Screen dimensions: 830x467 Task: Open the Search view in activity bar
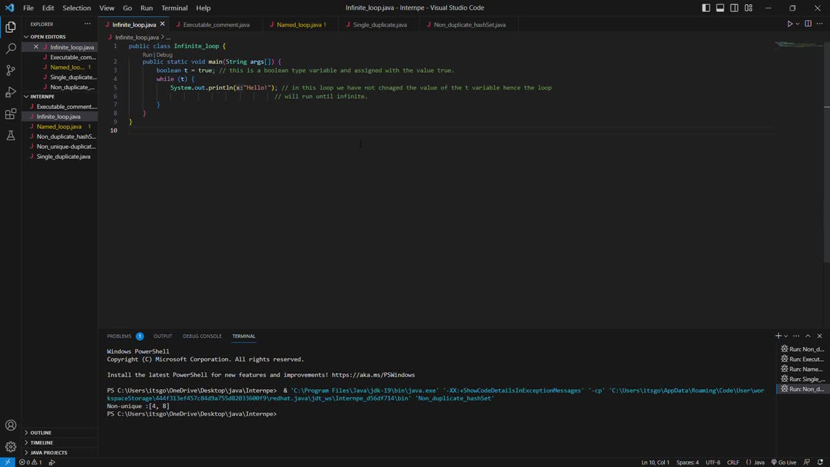click(x=10, y=49)
